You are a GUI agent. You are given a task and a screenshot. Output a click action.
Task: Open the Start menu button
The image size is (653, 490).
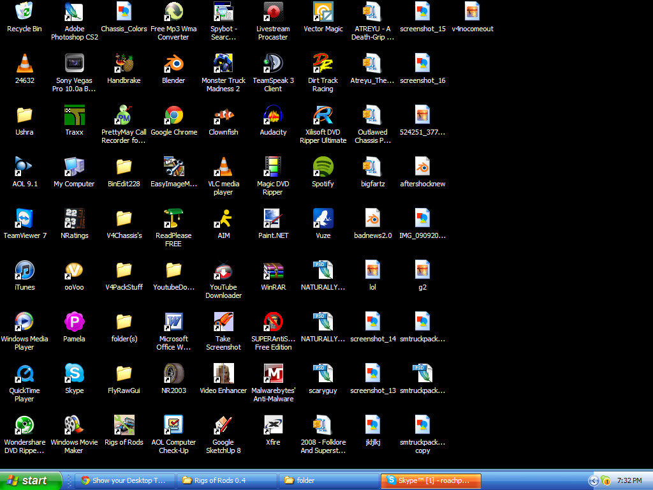(x=31, y=480)
